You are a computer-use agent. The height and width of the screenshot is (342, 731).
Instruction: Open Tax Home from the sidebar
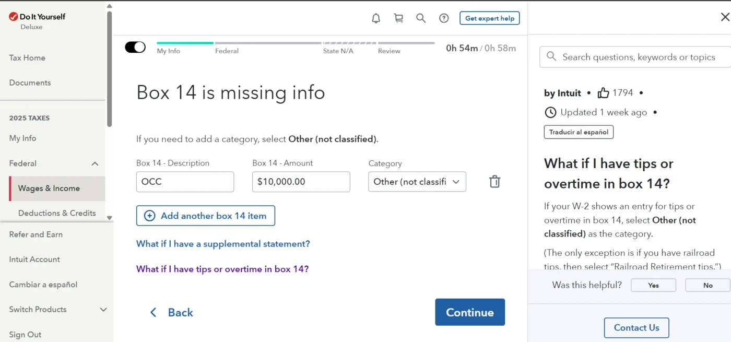(x=27, y=57)
